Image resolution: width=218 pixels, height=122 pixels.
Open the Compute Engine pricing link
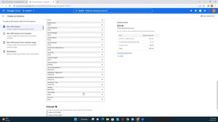(124, 53)
